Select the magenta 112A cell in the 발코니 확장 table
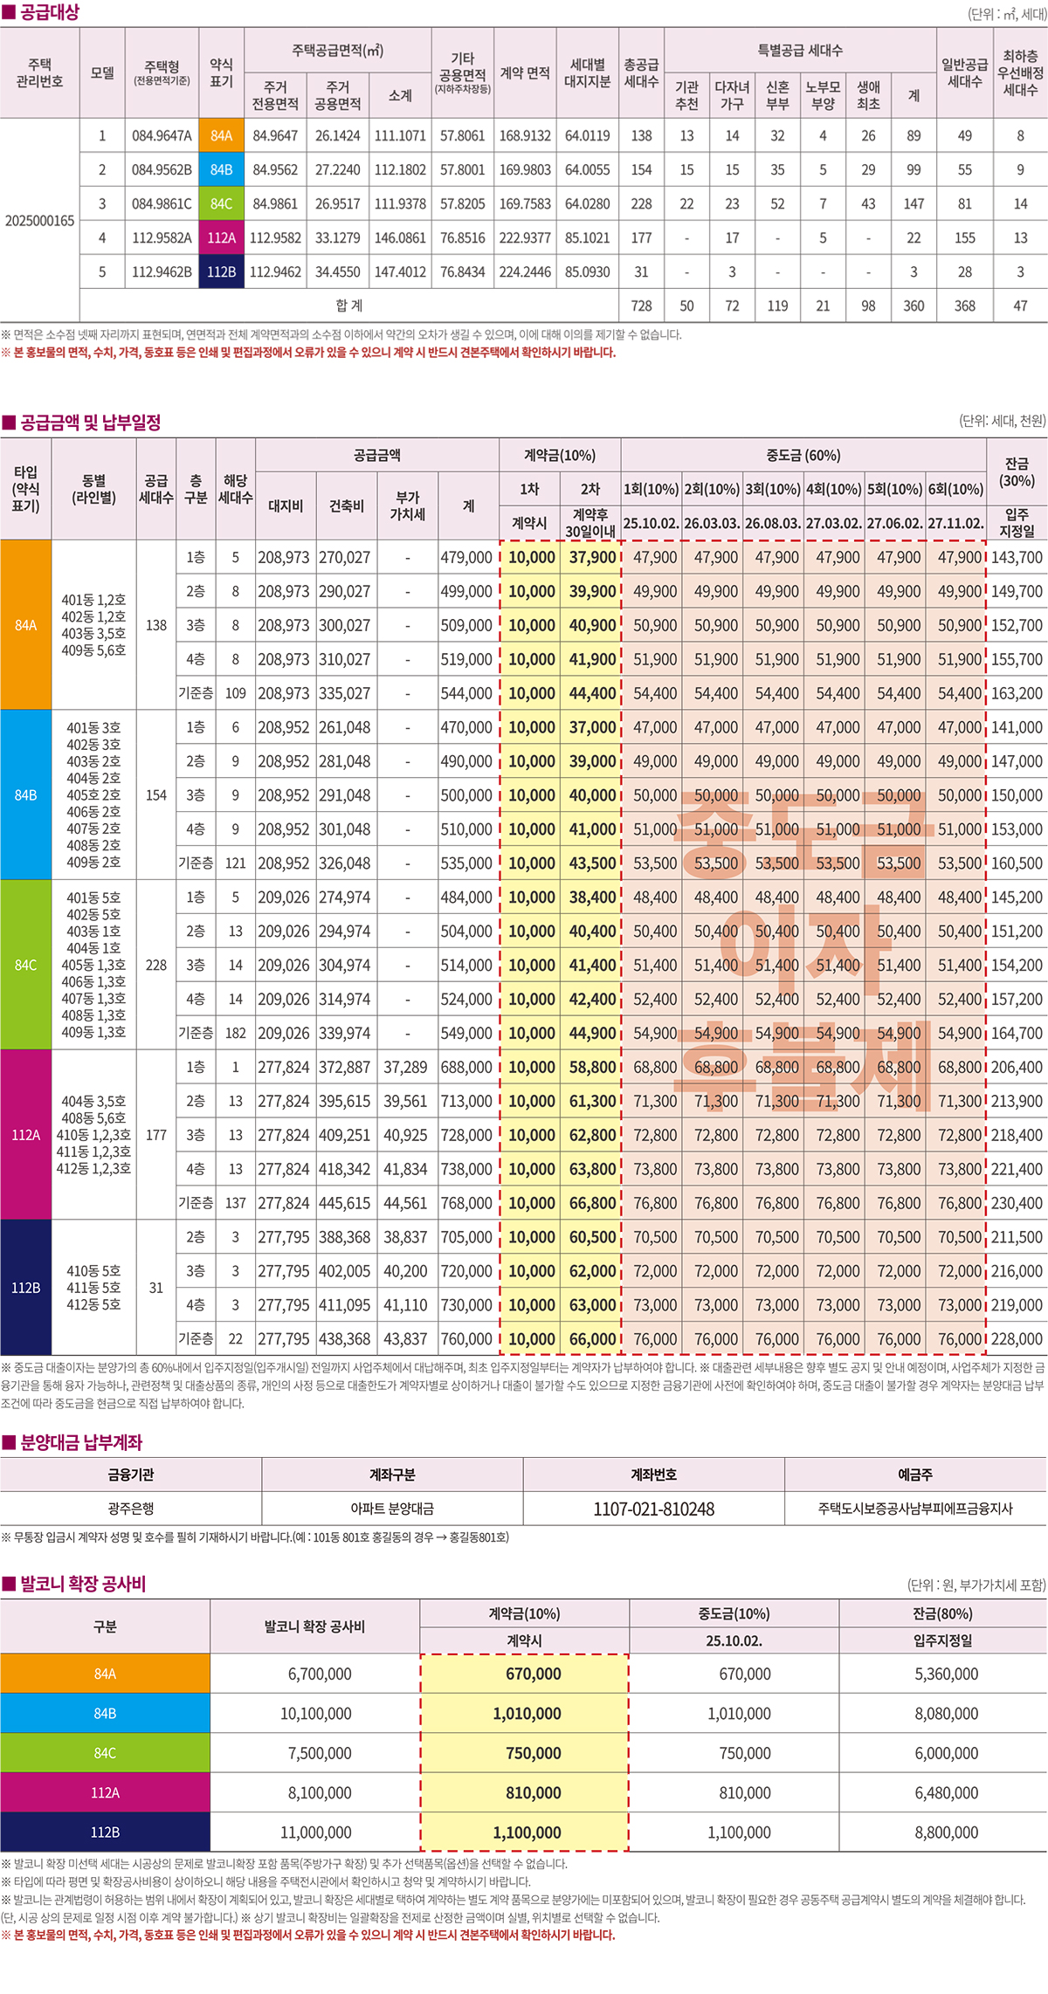This screenshot has height=1994, width=1048. 105,1792
